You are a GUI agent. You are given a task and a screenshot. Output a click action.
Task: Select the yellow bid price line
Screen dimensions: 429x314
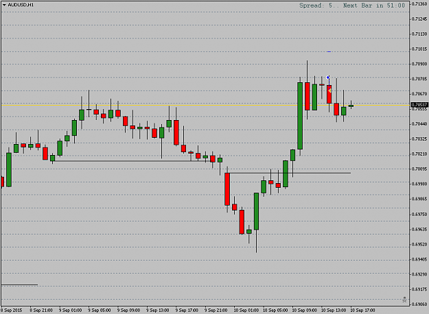[x=205, y=105]
